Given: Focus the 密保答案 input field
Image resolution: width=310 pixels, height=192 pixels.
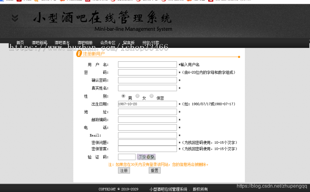Looking at the screenshot, I should pos(147,149).
